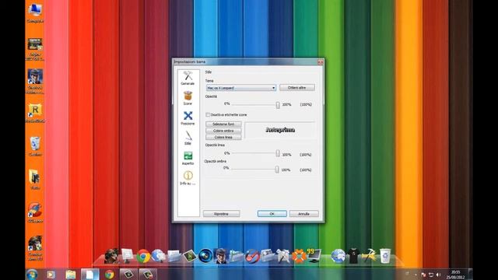Adjust the Opacità slider handle
498x280 pixels.
[278, 105]
